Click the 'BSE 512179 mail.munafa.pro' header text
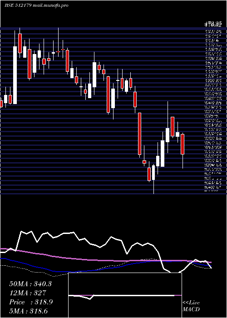This screenshot has width=227, height=318. pyautogui.click(x=36, y=5)
